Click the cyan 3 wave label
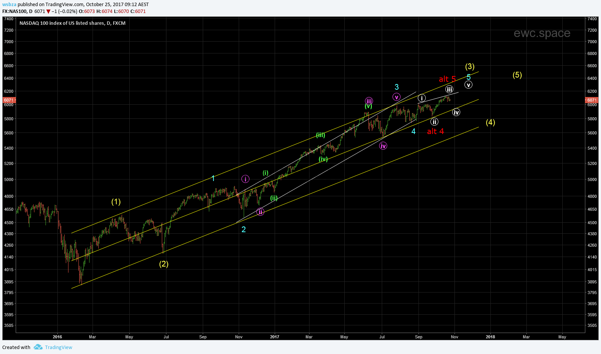 [397, 87]
